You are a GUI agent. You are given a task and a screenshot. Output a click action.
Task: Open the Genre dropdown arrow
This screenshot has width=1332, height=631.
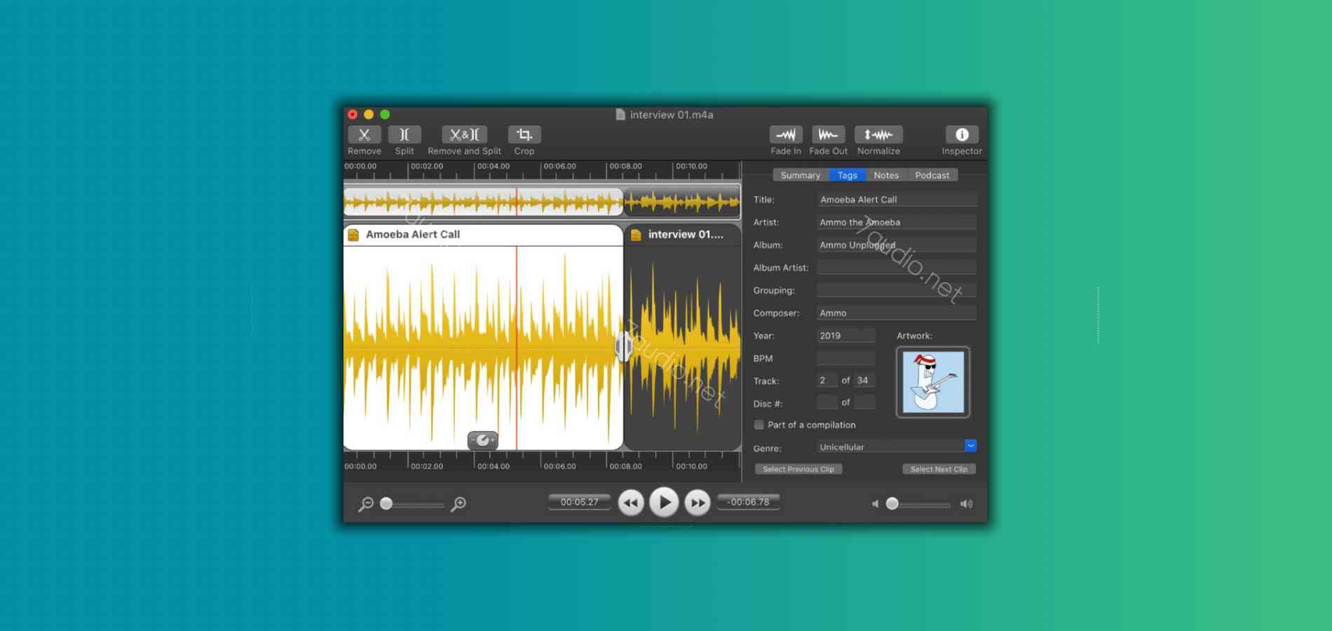[x=970, y=446]
